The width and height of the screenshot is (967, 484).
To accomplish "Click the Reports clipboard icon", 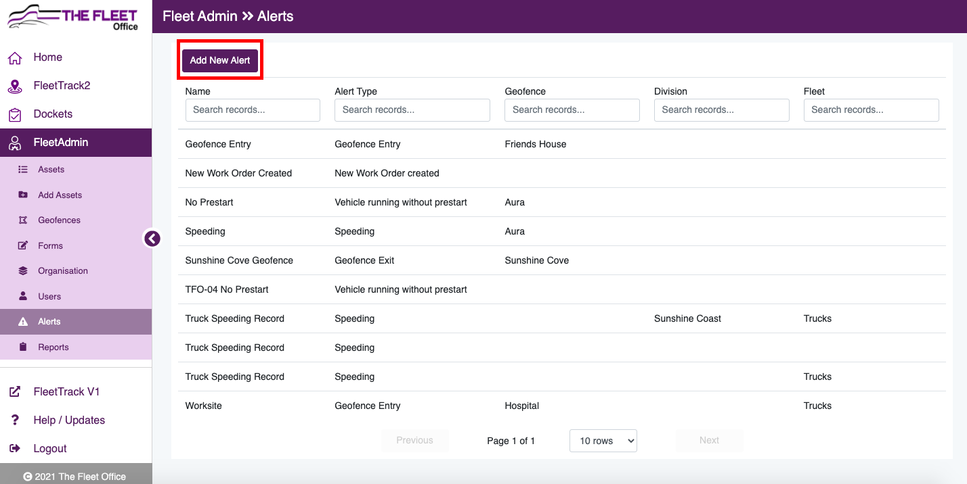I will pos(23,347).
